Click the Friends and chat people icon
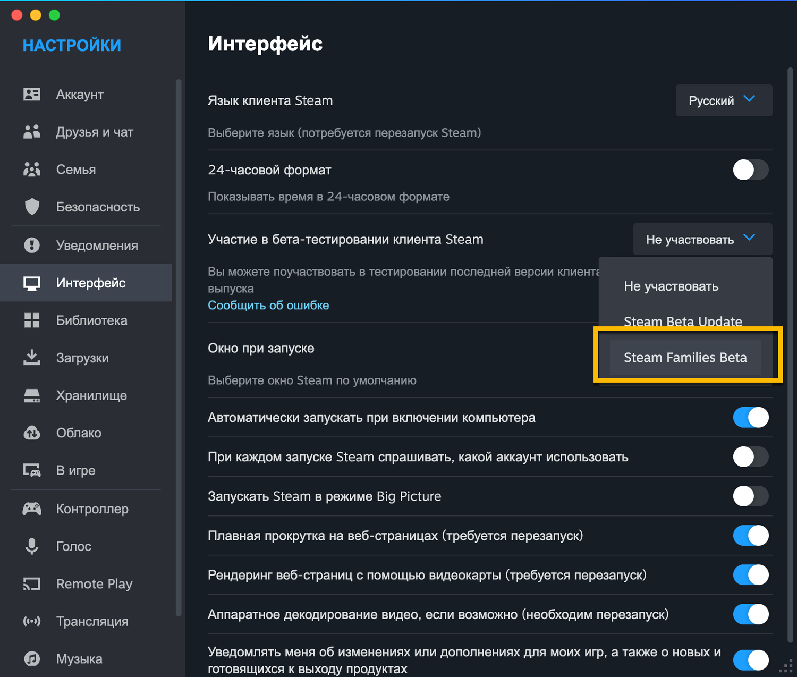The height and width of the screenshot is (677, 797). click(32, 132)
